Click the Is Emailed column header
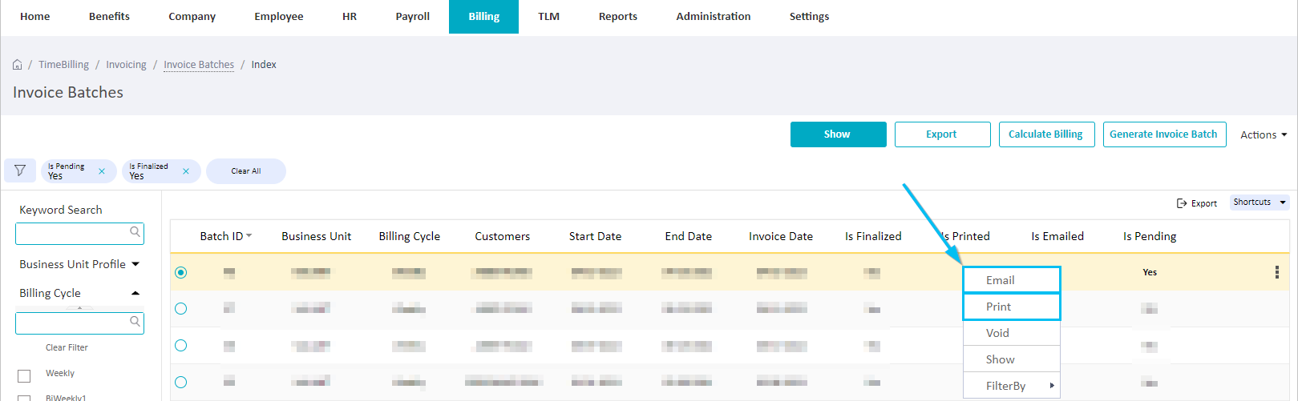This screenshot has height=401, width=1298. click(x=1057, y=236)
